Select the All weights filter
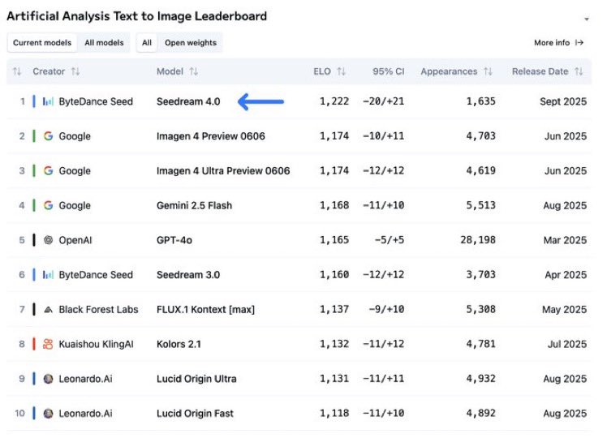The image size is (607, 438). coord(147,42)
